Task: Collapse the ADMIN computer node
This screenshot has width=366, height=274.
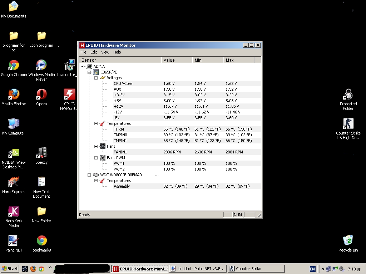Action: coord(83,66)
